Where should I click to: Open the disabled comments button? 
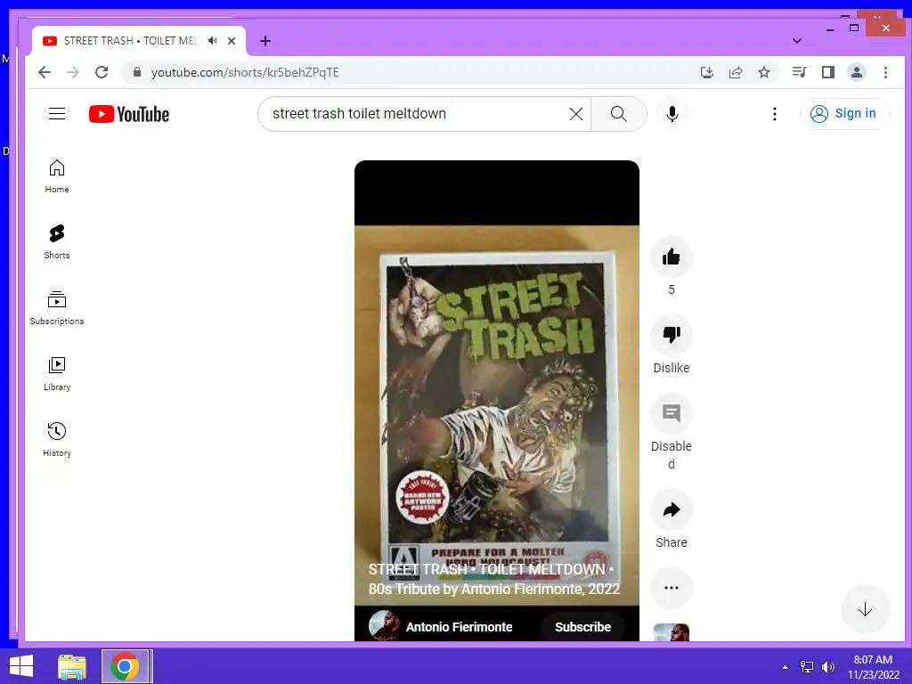click(x=672, y=413)
